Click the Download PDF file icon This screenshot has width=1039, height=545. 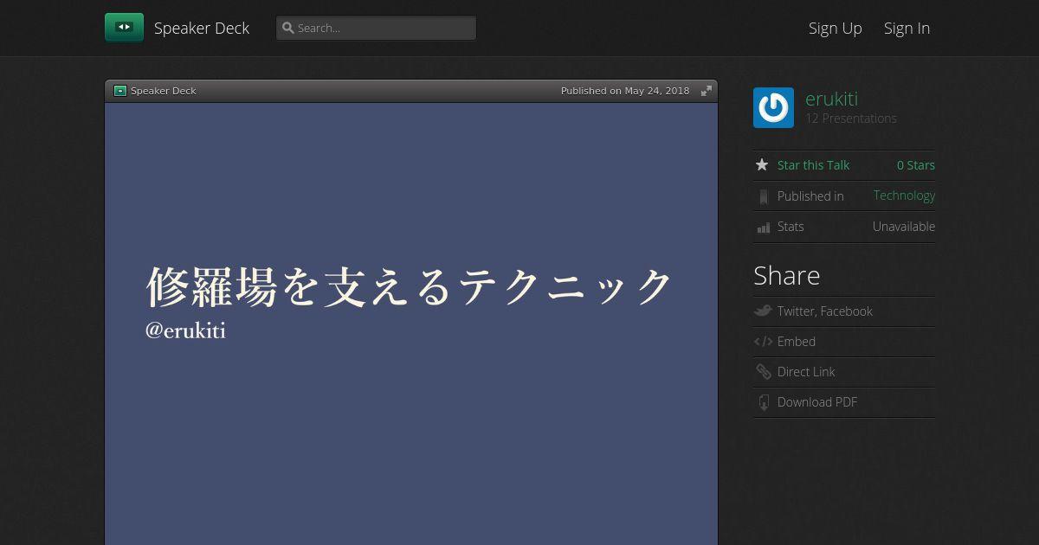763,402
